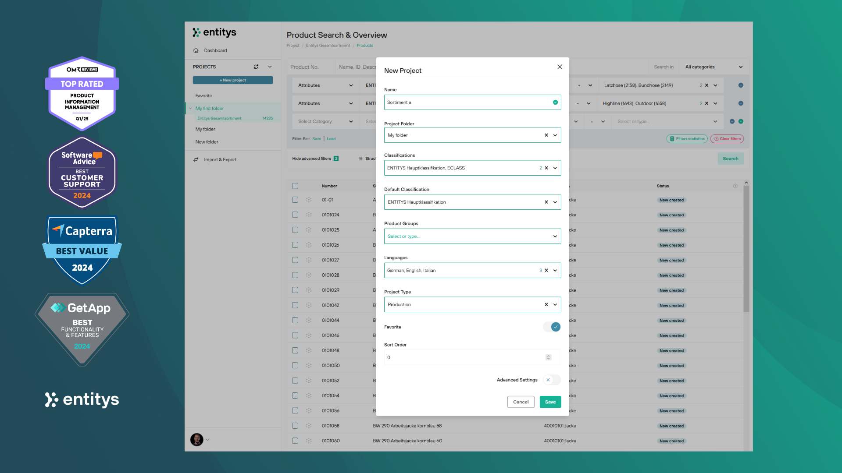Click the project Name input field
Screen dimensions: 842x473
point(467,102)
